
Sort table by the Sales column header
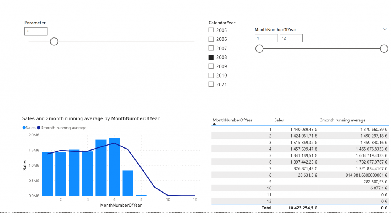click(x=279, y=120)
